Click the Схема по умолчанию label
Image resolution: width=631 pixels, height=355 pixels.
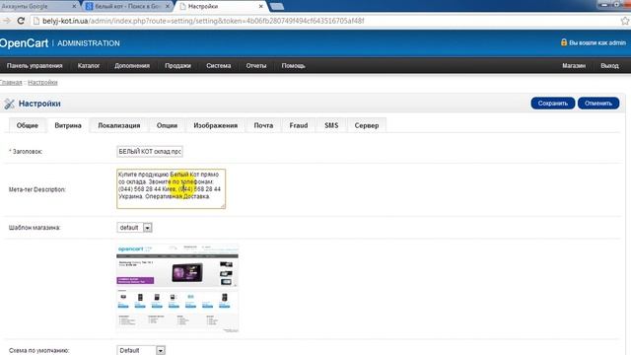(x=39, y=351)
